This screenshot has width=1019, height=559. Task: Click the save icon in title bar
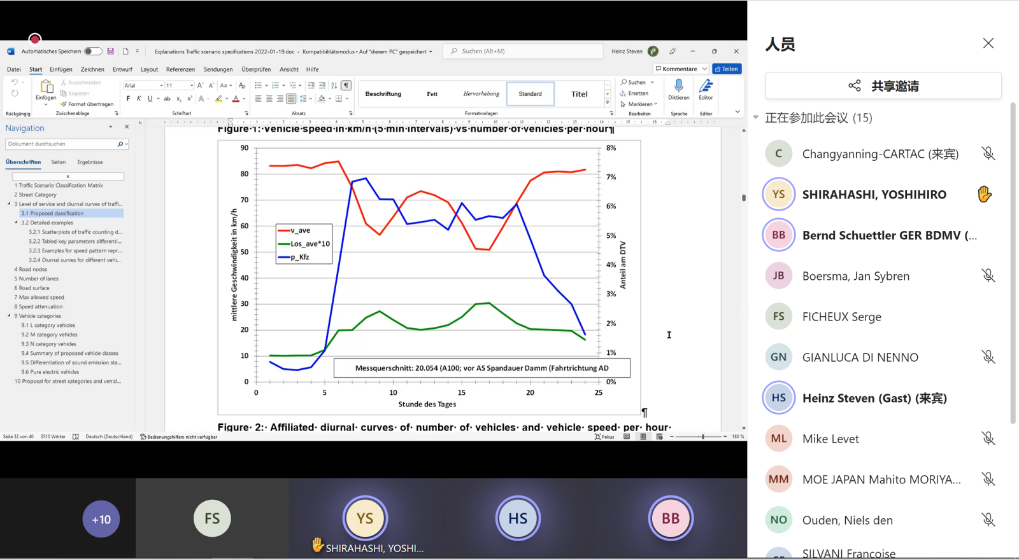pos(111,52)
